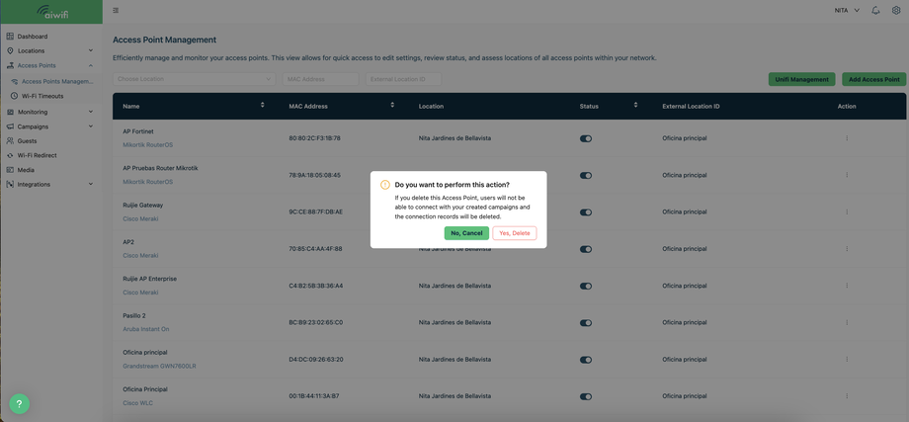Click the Monitoring icon in sidebar
Screen dimensions: 909x422
coord(10,112)
